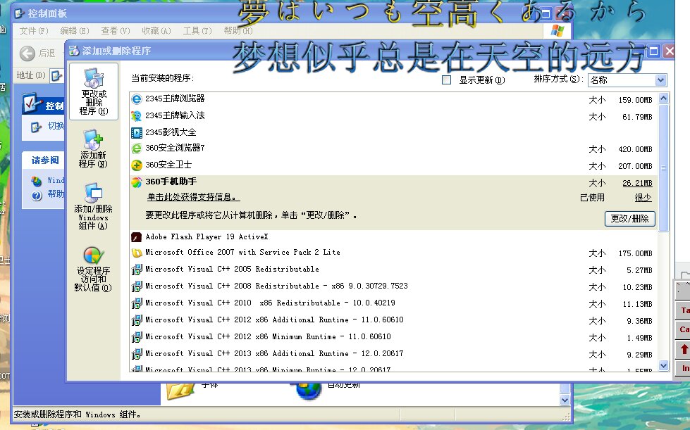Open the View (查看) menu in Control Panel
Viewport: 690px width, 430px height.
116,31
